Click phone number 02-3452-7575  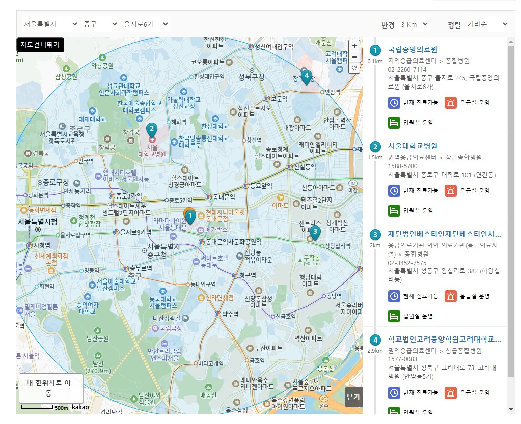407,263
